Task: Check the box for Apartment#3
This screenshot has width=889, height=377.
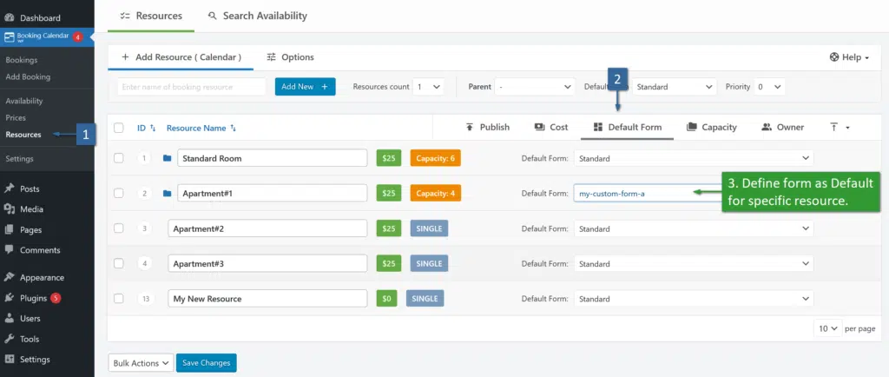Action: pos(118,263)
